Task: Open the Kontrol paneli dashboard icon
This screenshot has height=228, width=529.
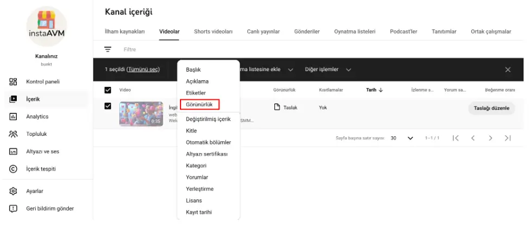Action: coord(13,82)
